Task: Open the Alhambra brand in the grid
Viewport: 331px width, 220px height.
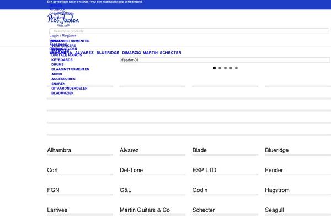Action: (x=59, y=150)
